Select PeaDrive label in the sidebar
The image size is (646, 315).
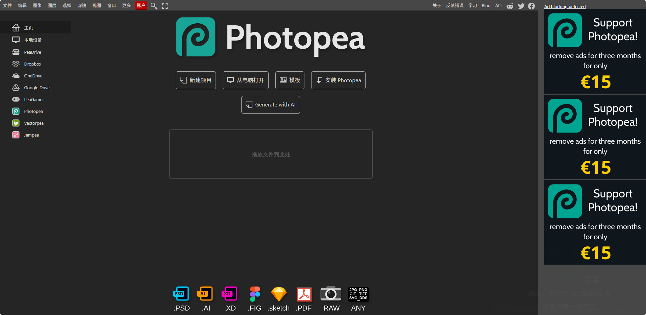pos(32,52)
